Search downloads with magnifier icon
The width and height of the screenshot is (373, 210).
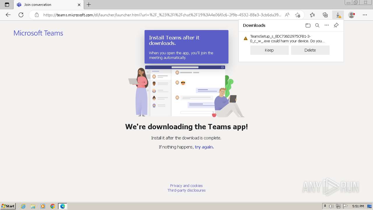[317, 25]
